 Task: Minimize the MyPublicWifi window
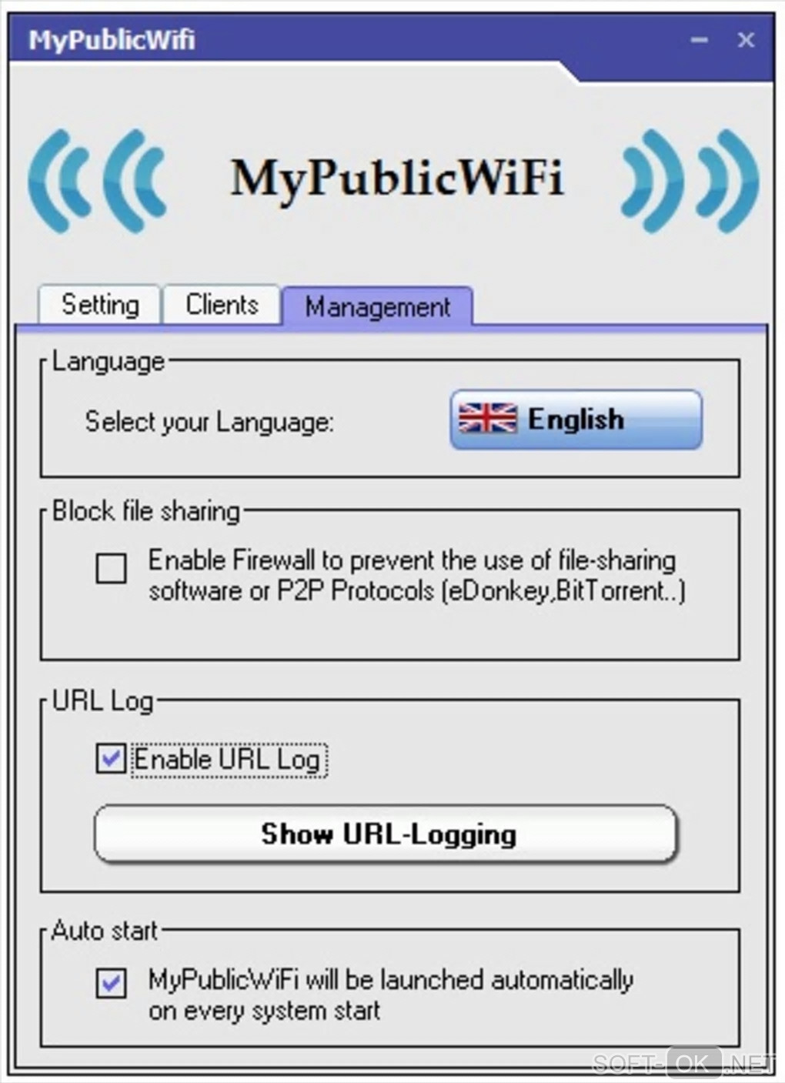tap(699, 40)
